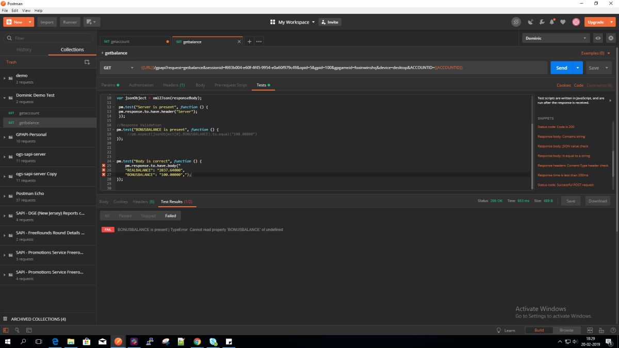Open new window icon in toolbar
The height and width of the screenshot is (348, 619).
click(x=92, y=22)
